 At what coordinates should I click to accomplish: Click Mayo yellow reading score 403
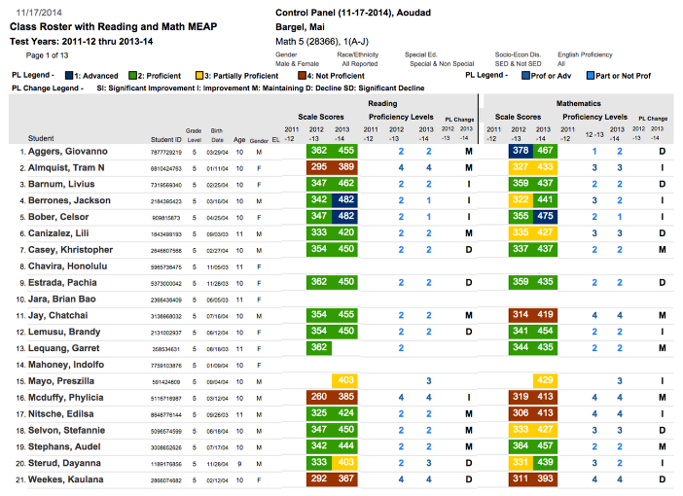pyautogui.click(x=345, y=380)
